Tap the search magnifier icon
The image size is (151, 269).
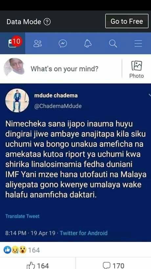click(x=113, y=44)
